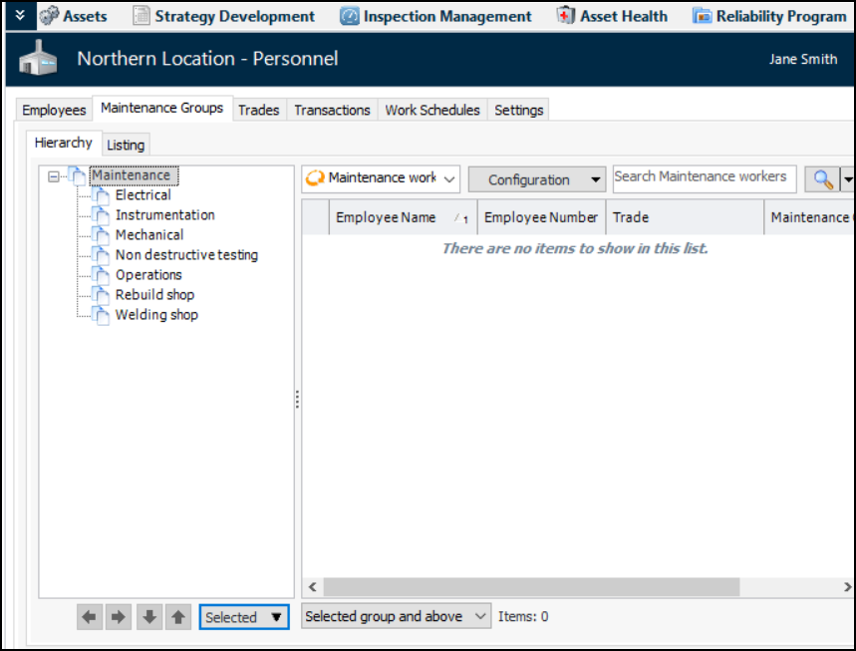The image size is (856, 651).
Task: Click the Items: 0 count label
Action: (523, 616)
